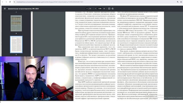Click the thumbnail sidebar scrollbar
This screenshot has width=183, height=103.
pyautogui.click(x=32, y=34)
